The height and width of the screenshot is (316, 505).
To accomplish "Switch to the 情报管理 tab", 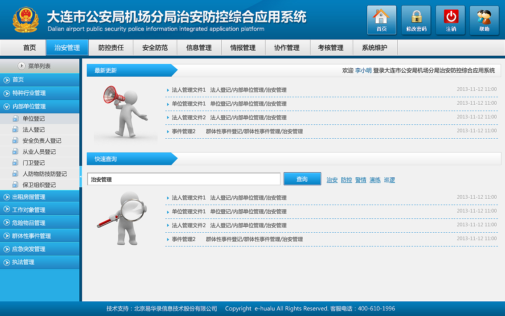I will 243,47.
